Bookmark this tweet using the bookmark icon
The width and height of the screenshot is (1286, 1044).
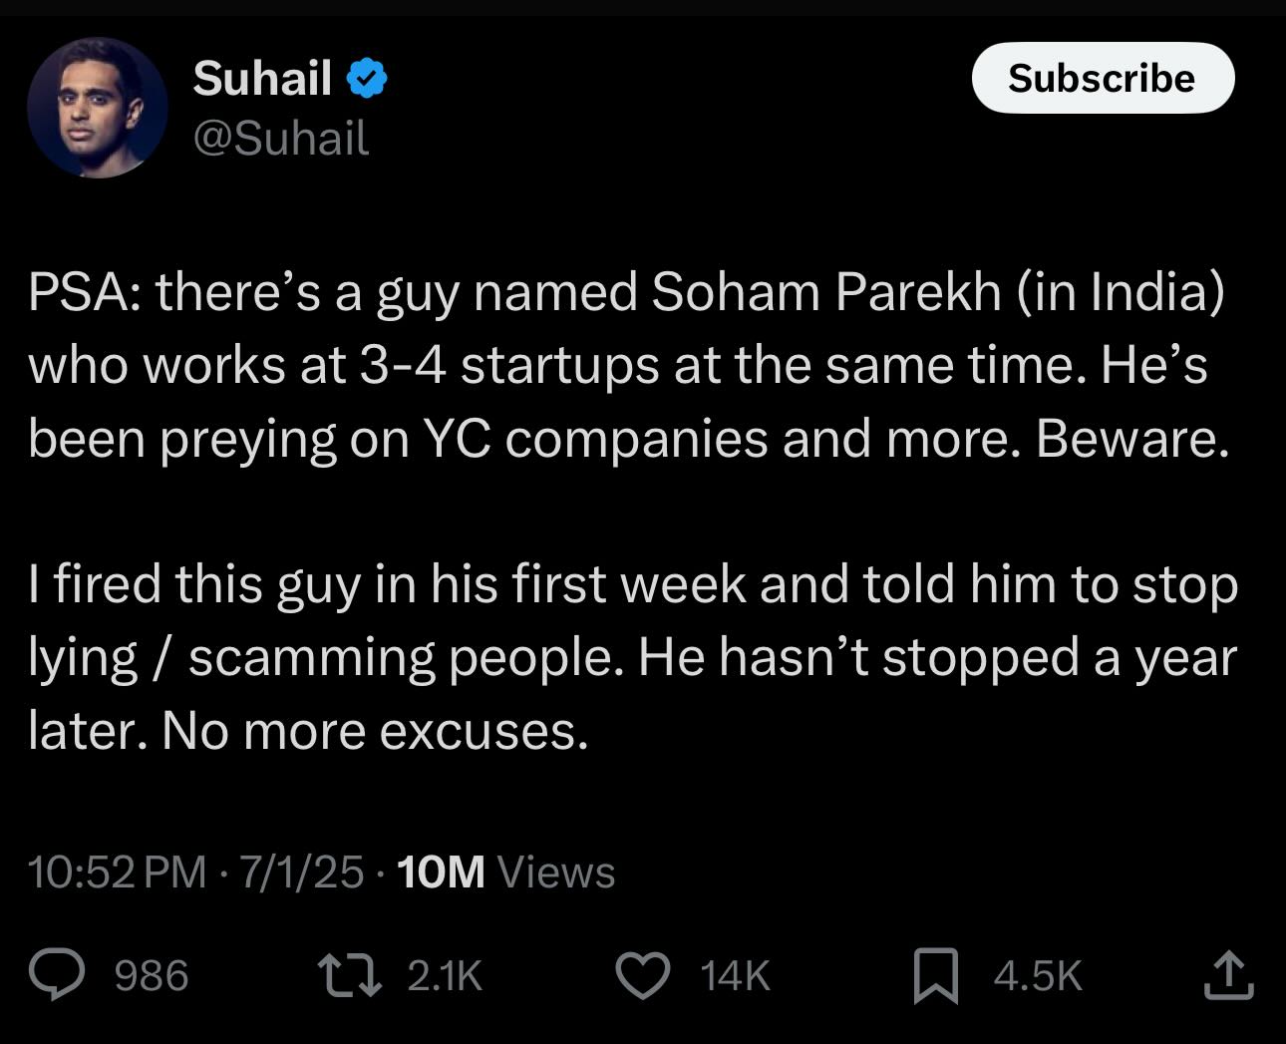click(935, 975)
